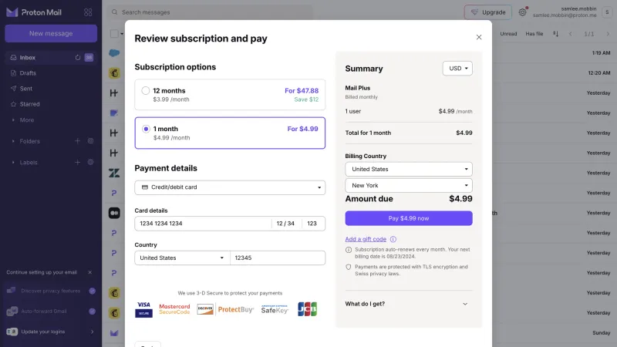Click the Add a gift code link
Image resolution: width=617 pixels, height=347 pixels.
pos(366,239)
